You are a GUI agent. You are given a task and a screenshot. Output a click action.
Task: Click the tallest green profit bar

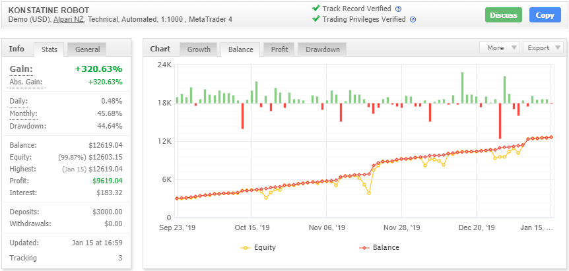pyautogui.click(x=462, y=87)
